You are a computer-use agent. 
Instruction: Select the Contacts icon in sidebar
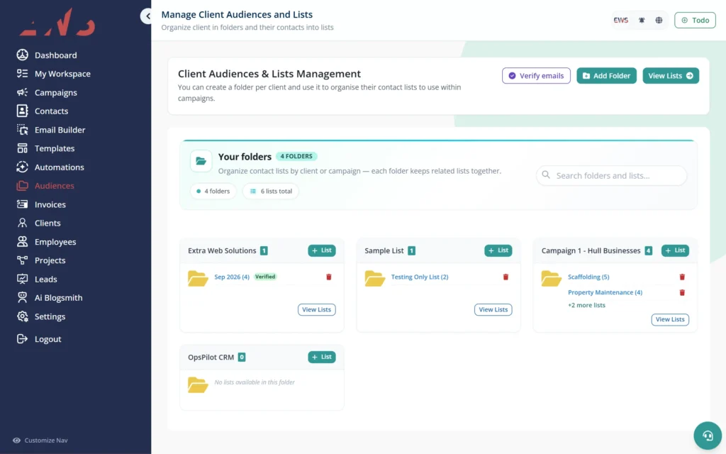(x=22, y=111)
